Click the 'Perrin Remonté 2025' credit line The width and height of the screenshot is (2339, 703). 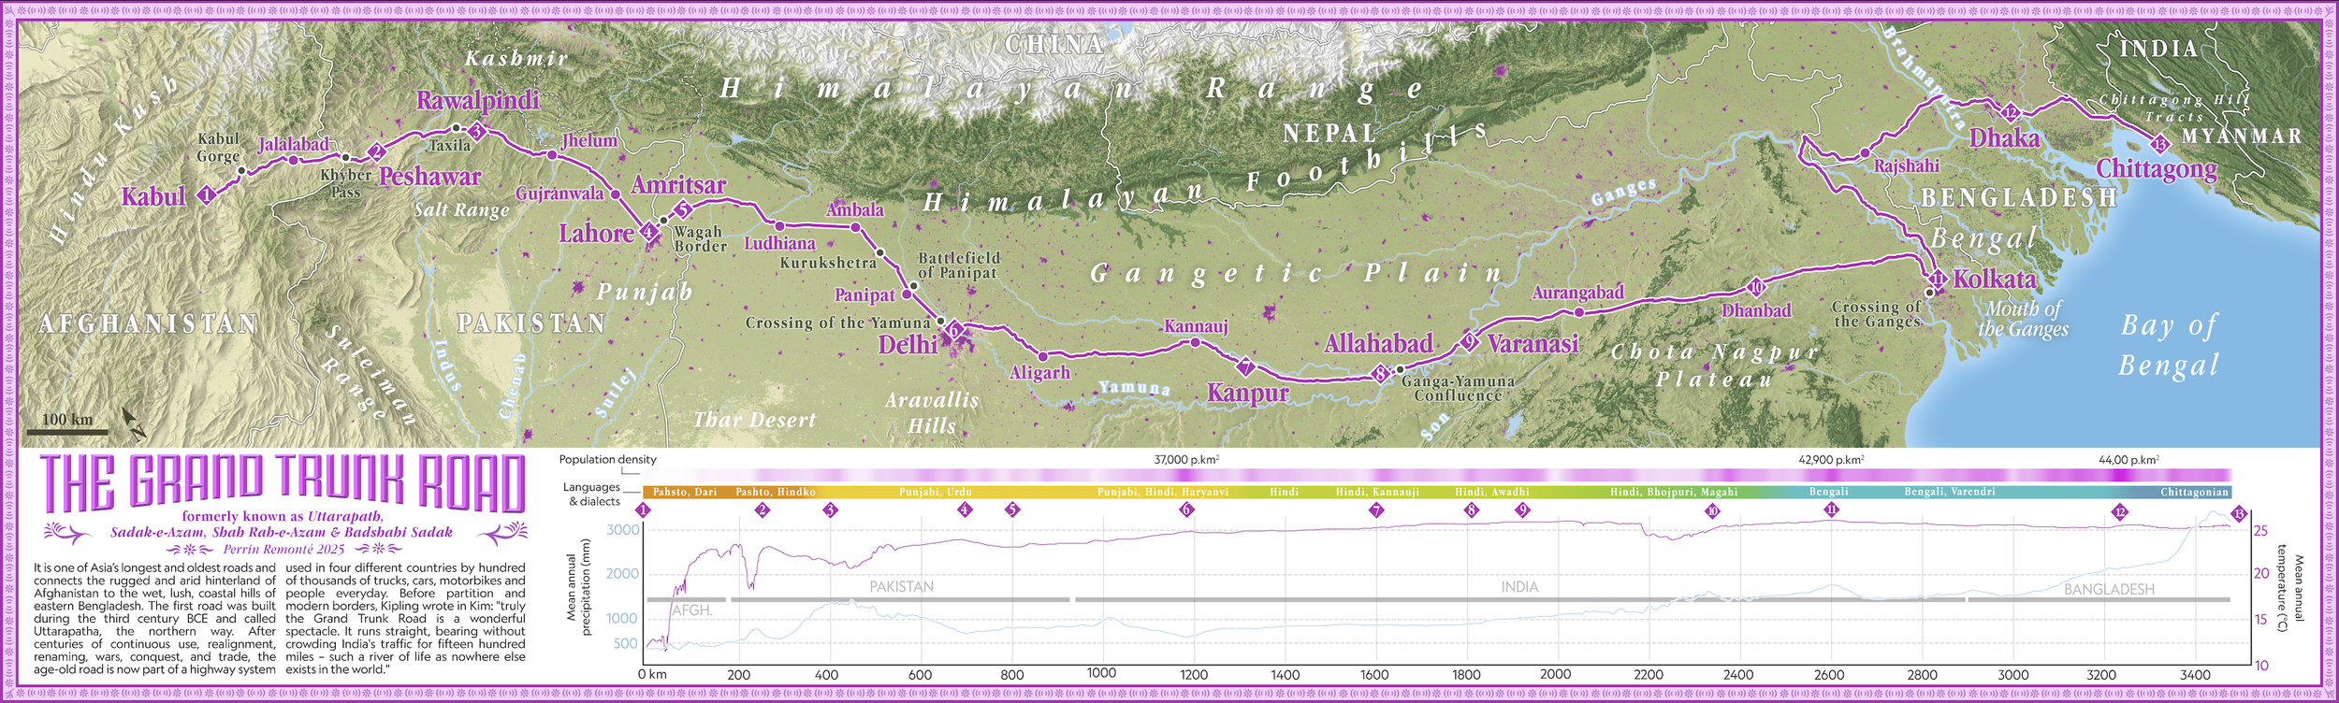[x=283, y=550]
